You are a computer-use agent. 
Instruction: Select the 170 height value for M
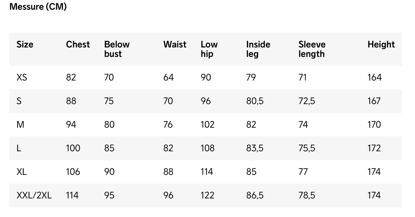(374, 125)
